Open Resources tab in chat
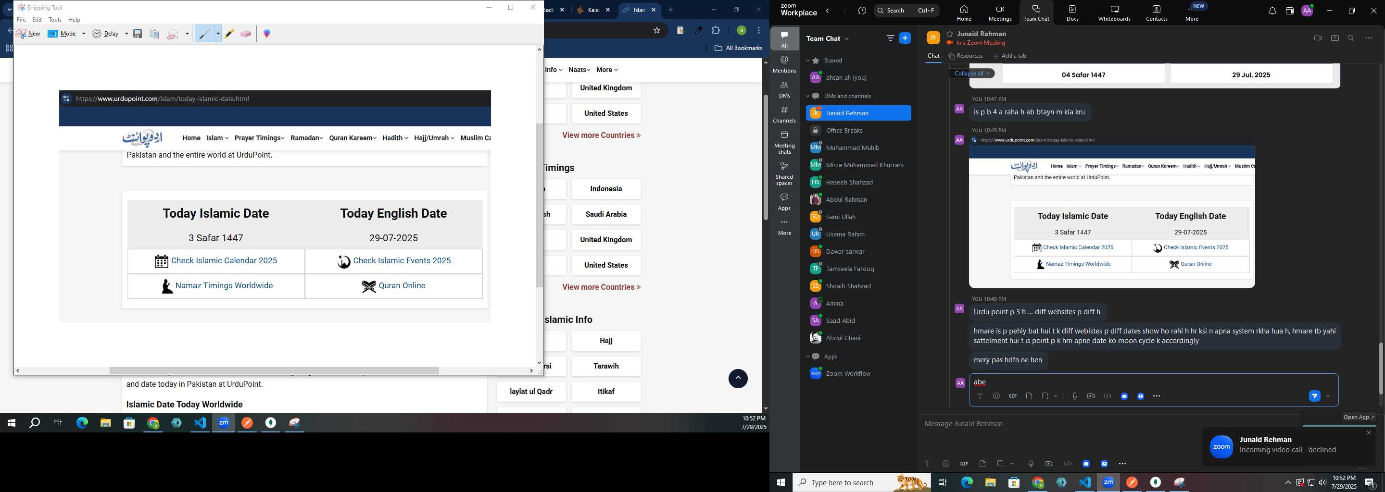1385x492 pixels. pos(966,56)
